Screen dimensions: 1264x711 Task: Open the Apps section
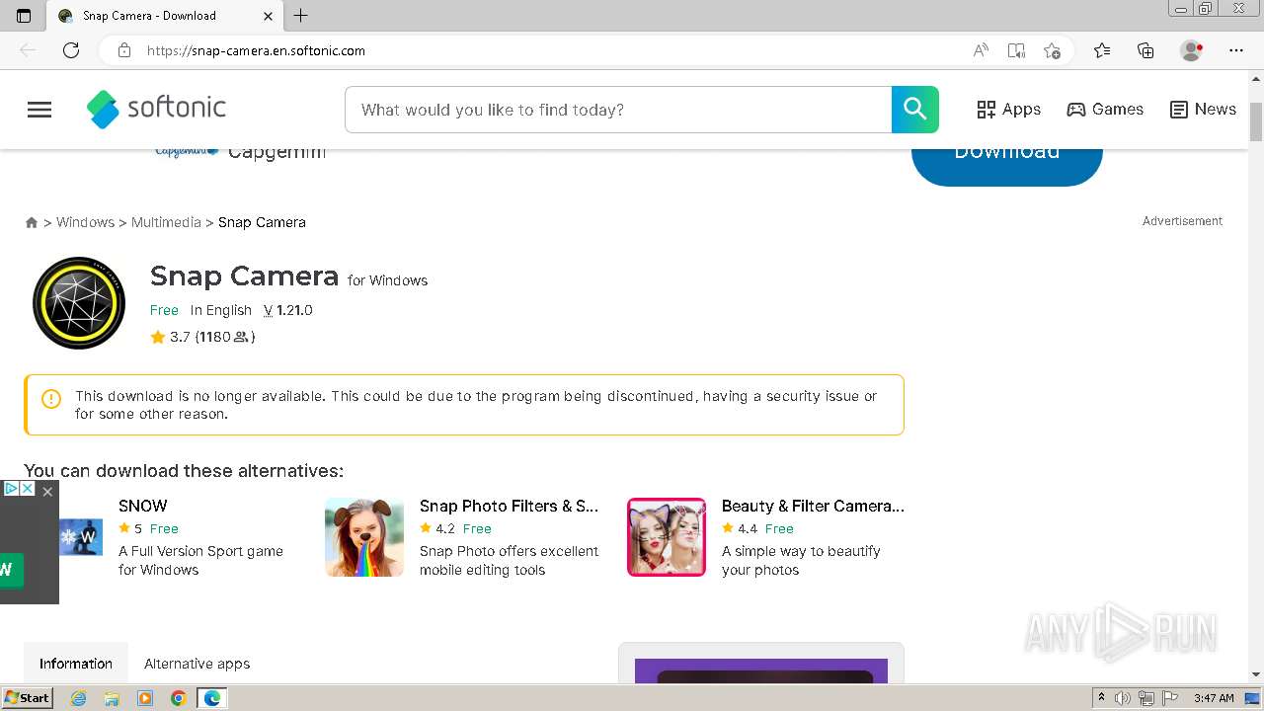pos(1008,110)
